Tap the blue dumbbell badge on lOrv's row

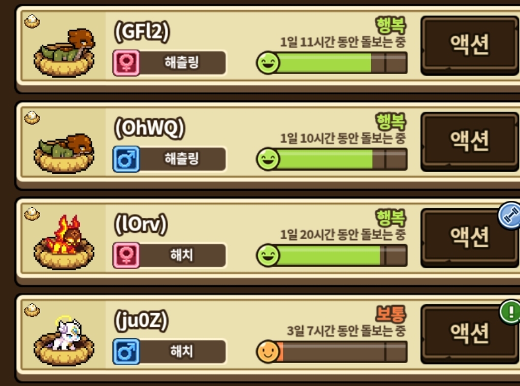point(510,215)
